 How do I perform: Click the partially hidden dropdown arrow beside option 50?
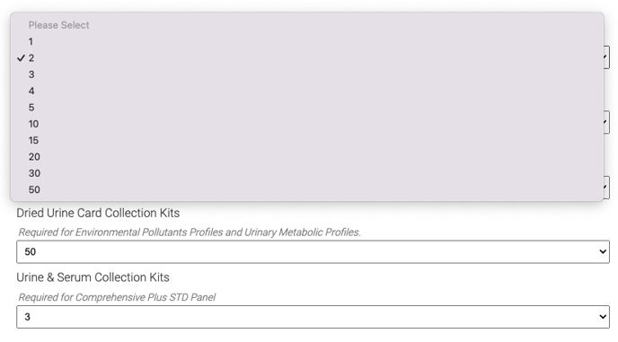coord(606,188)
